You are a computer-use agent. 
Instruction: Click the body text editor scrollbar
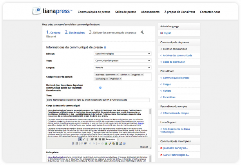pyautogui.click(x=150, y=112)
